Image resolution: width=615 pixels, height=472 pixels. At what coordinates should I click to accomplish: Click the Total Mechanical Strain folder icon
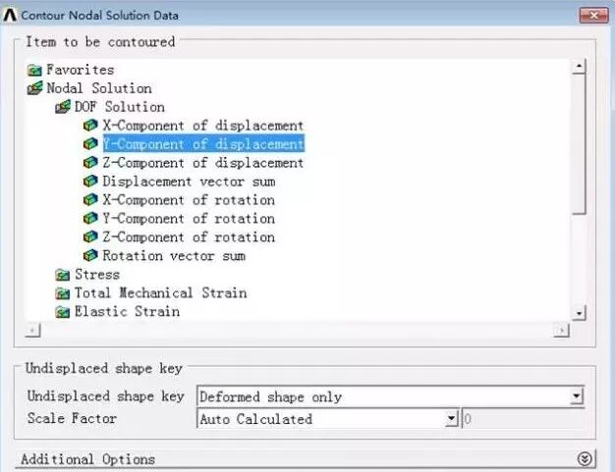coord(62,293)
